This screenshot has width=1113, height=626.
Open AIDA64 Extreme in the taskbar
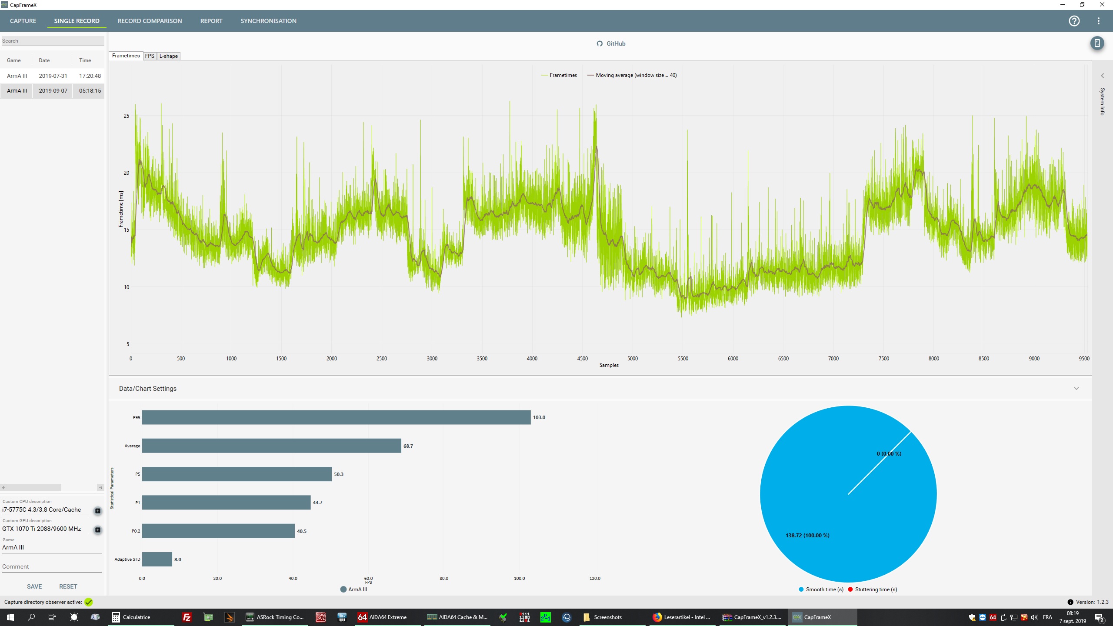[383, 617]
